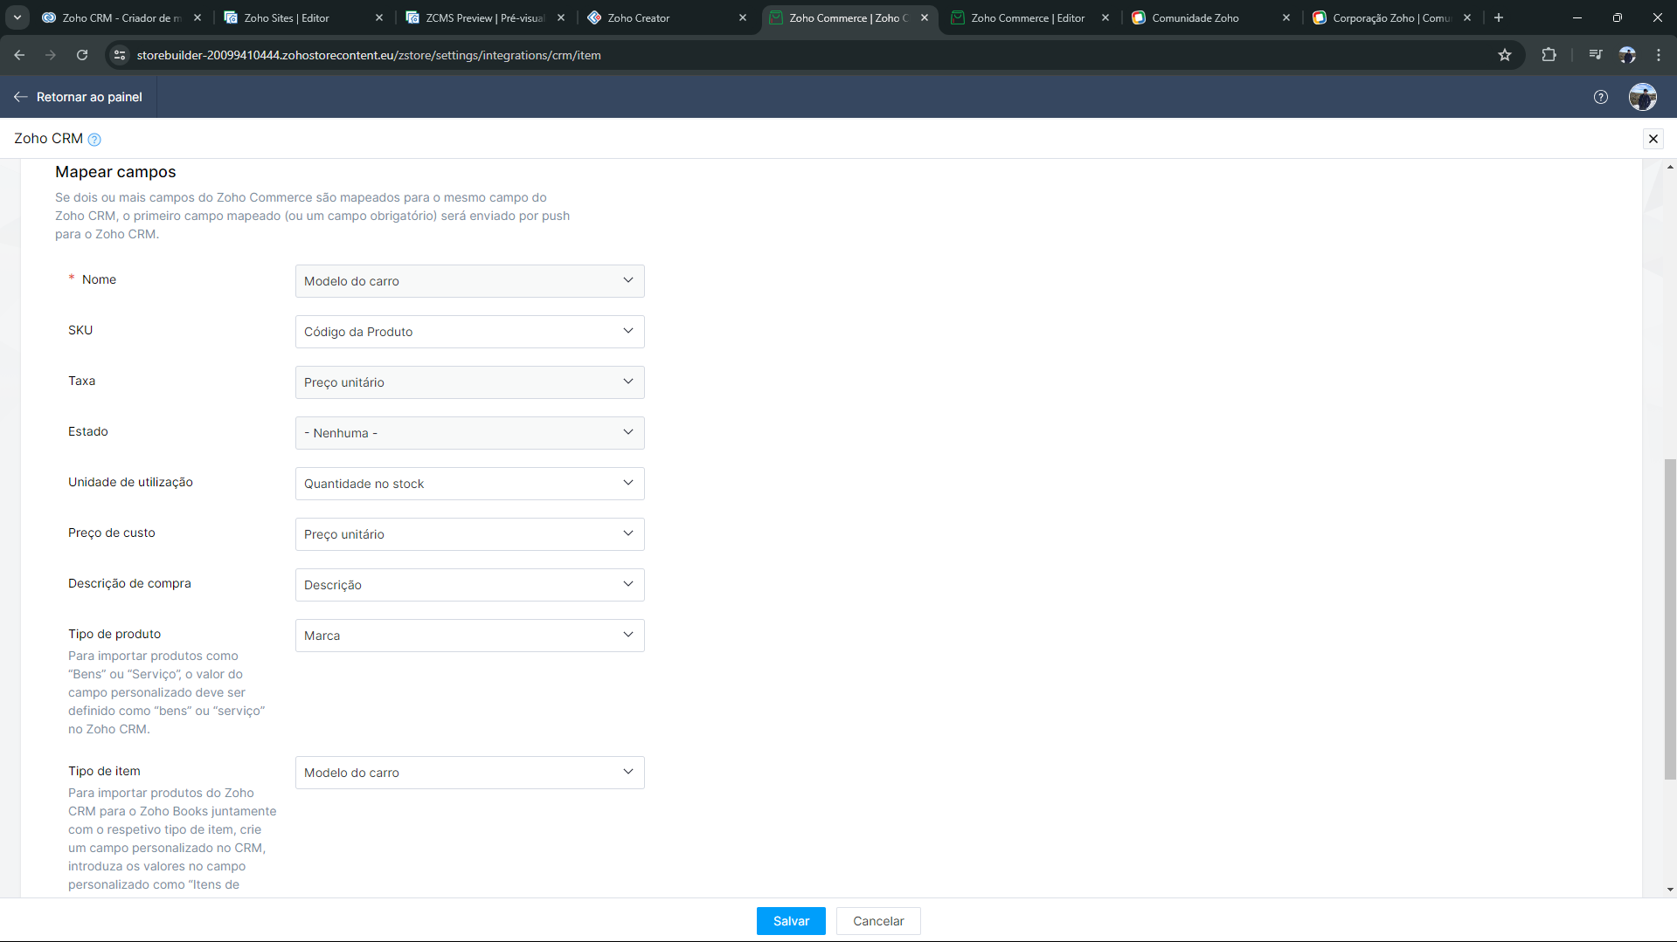The height and width of the screenshot is (942, 1677).
Task: Close the Zoho Creator tab
Action: coord(743,17)
